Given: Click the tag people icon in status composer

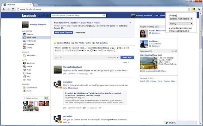Looking at the screenshot, I should click(56, 58).
